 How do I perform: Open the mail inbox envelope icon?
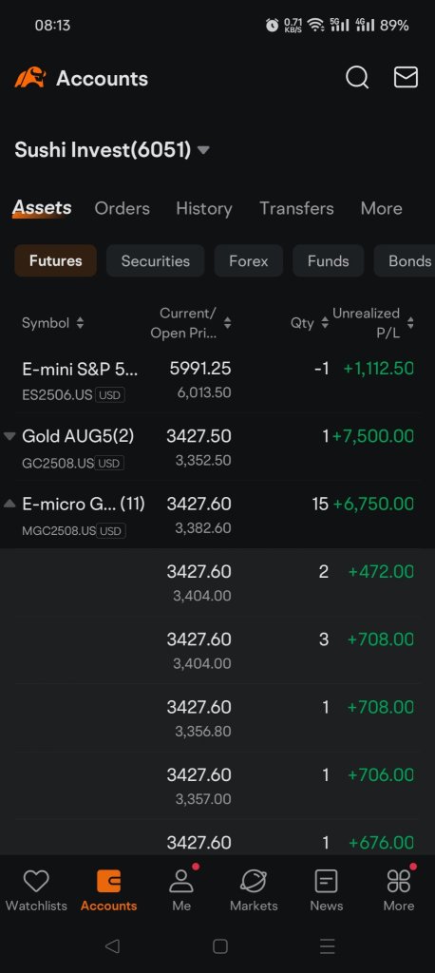406,78
